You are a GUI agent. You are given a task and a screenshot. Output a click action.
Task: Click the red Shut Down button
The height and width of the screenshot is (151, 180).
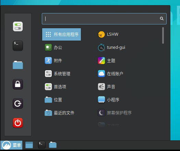(18, 123)
